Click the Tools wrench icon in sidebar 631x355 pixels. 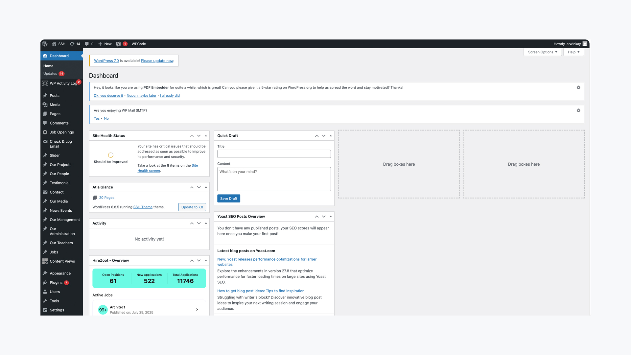tap(45, 301)
